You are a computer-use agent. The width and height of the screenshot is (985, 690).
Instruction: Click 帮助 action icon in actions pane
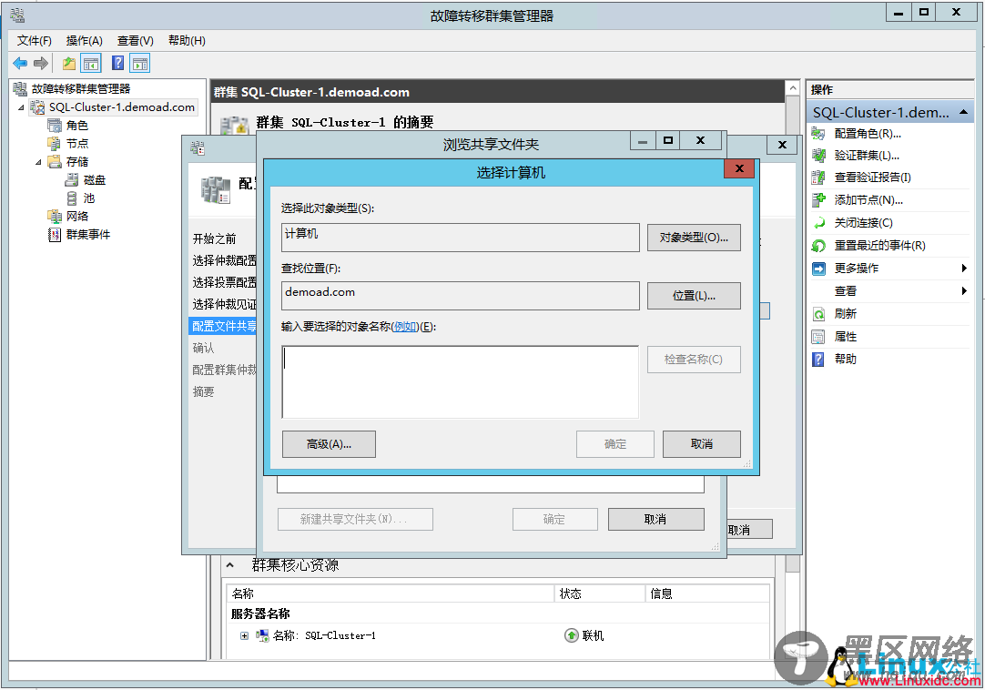click(818, 360)
